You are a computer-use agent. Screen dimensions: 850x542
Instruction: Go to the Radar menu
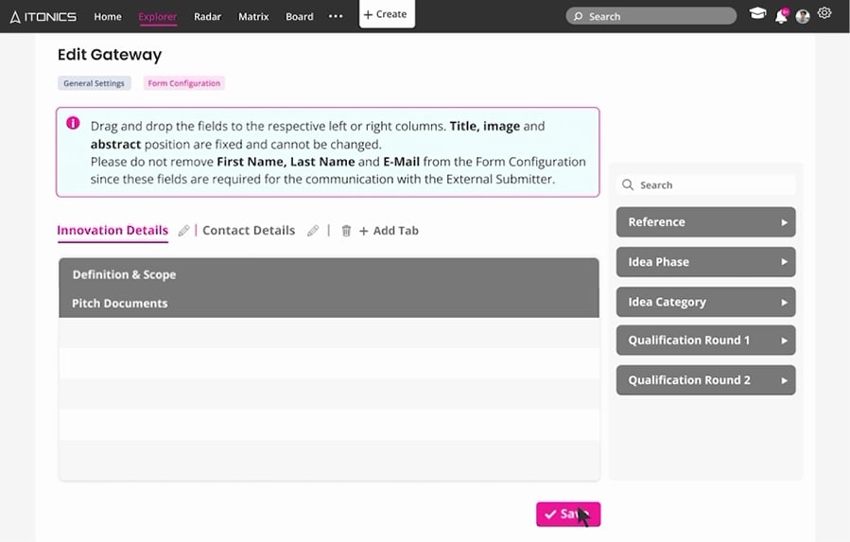[207, 16]
